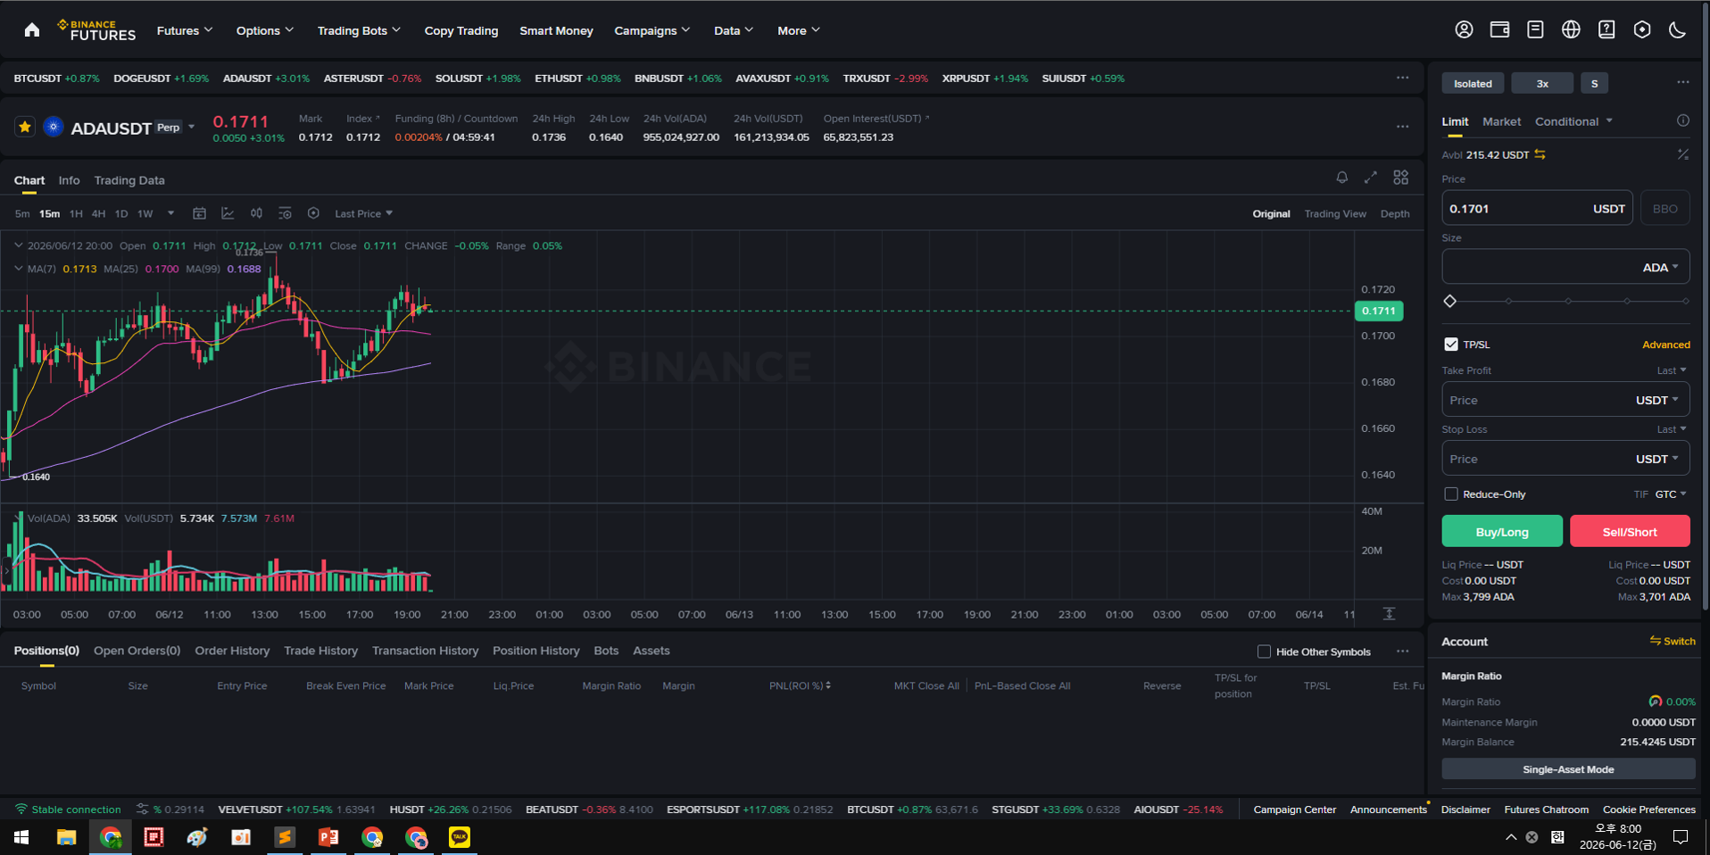The width and height of the screenshot is (1710, 855).
Task: Click the Single-Asset Mode button
Action: point(1568,769)
